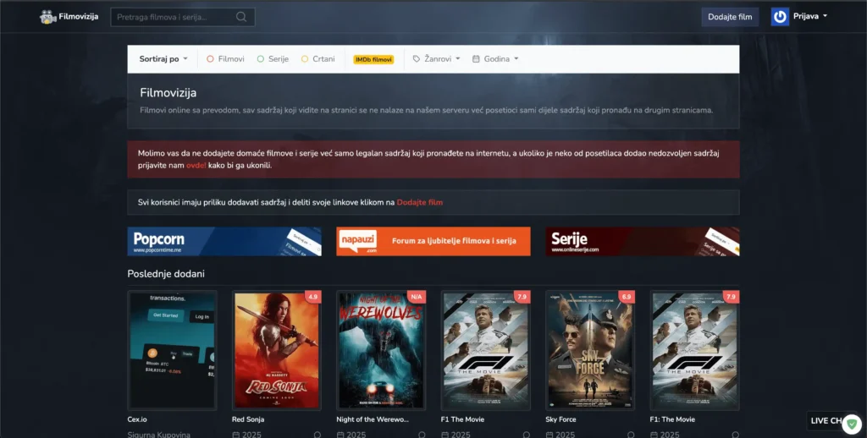Open the 'F1: The Movie' poster
Screen dimensions: 867x438
point(694,350)
